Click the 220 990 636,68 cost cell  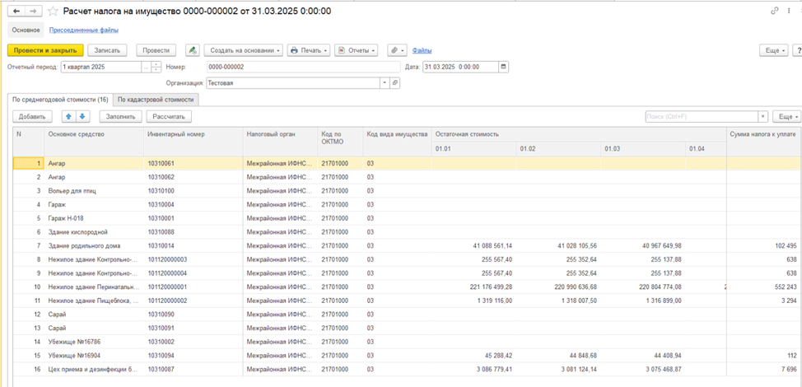click(x=558, y=287)
